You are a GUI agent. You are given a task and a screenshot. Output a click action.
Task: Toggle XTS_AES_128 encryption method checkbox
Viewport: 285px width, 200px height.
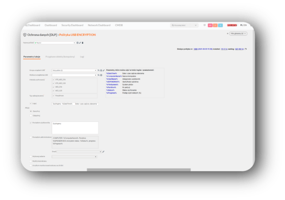[53, 83]
